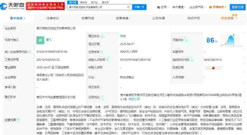Click the help icon next to 统一社会信用代码

[30, 52]
